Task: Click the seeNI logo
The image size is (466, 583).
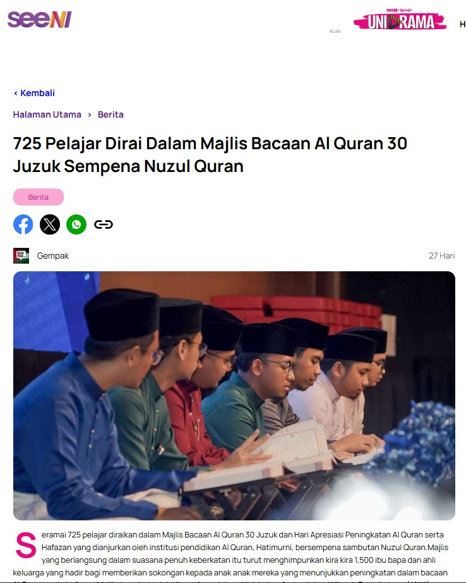Action: pyautogui.click(x=39, y=20)
